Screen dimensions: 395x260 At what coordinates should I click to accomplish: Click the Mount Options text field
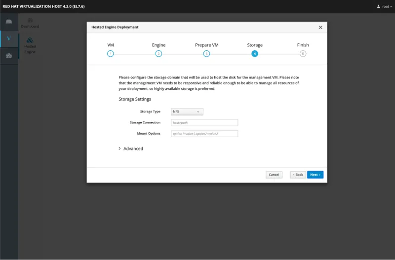204,134
